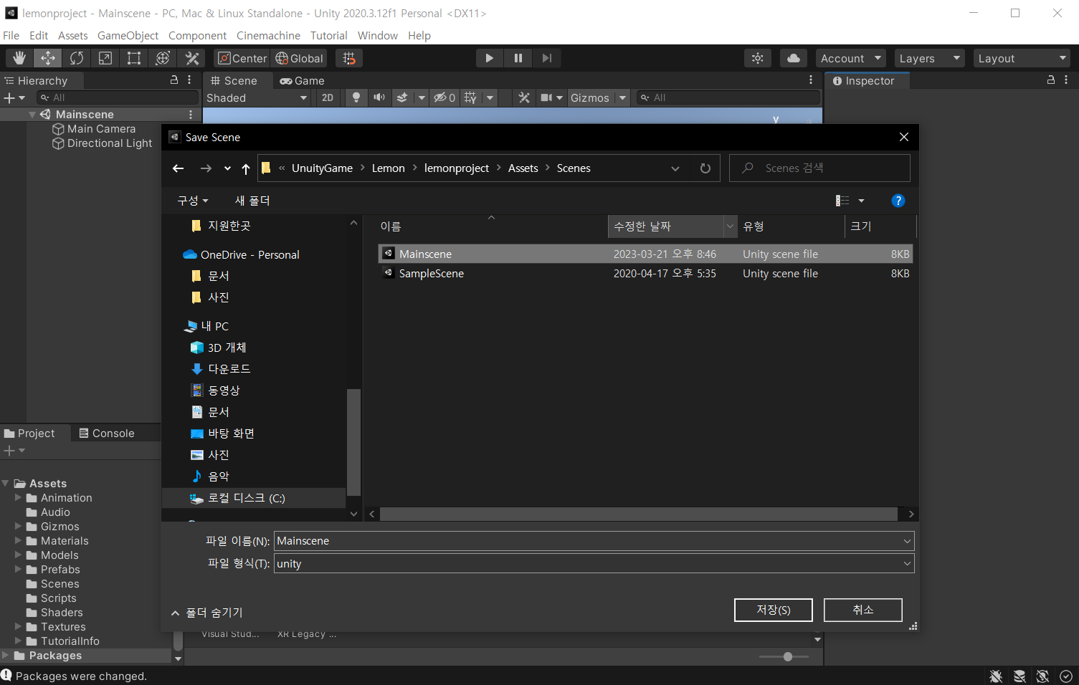Viewport: 1079px width, 685px height.
Task: Toggle scene lighting bulb
Action: [356, 97]
